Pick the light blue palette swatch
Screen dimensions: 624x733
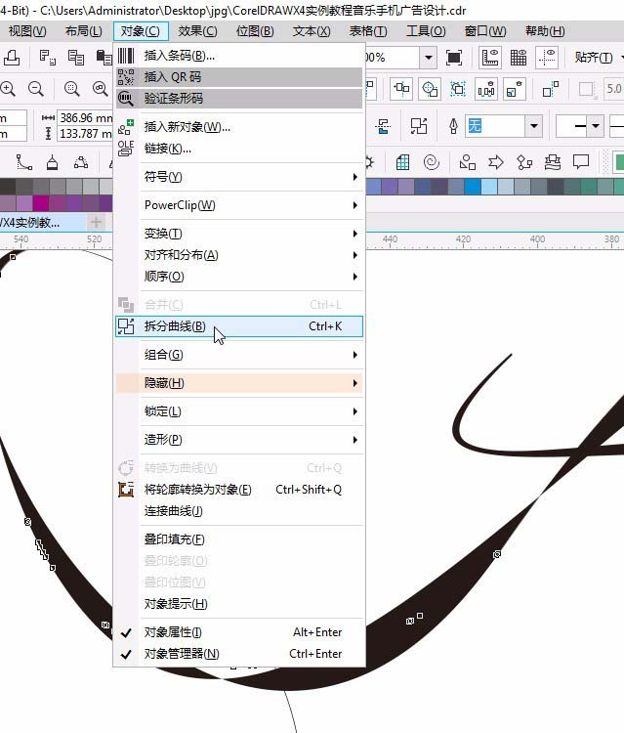[x=489, y=187]
